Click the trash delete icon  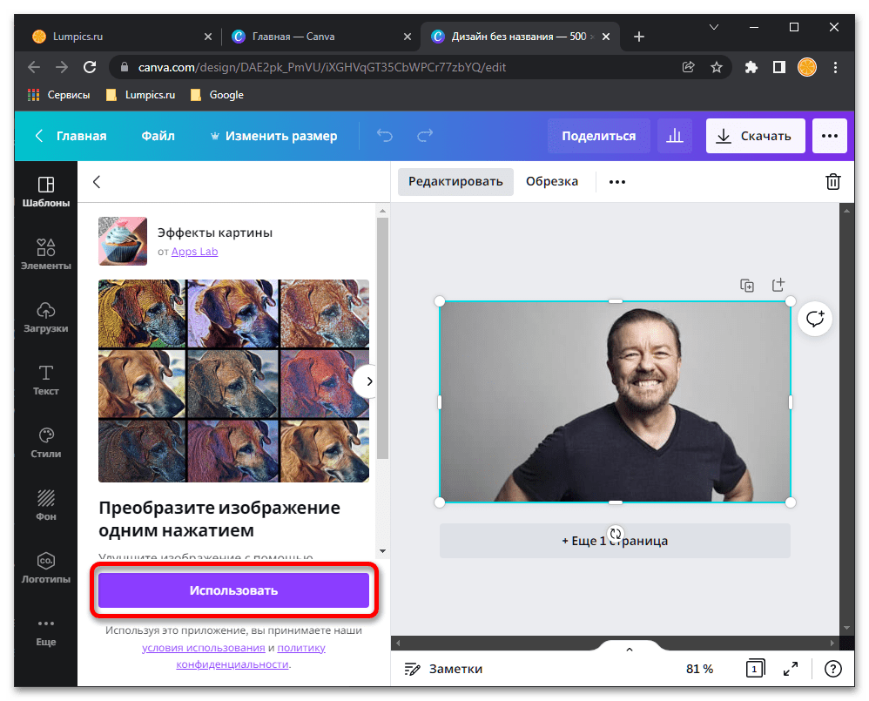coord(832,182)
